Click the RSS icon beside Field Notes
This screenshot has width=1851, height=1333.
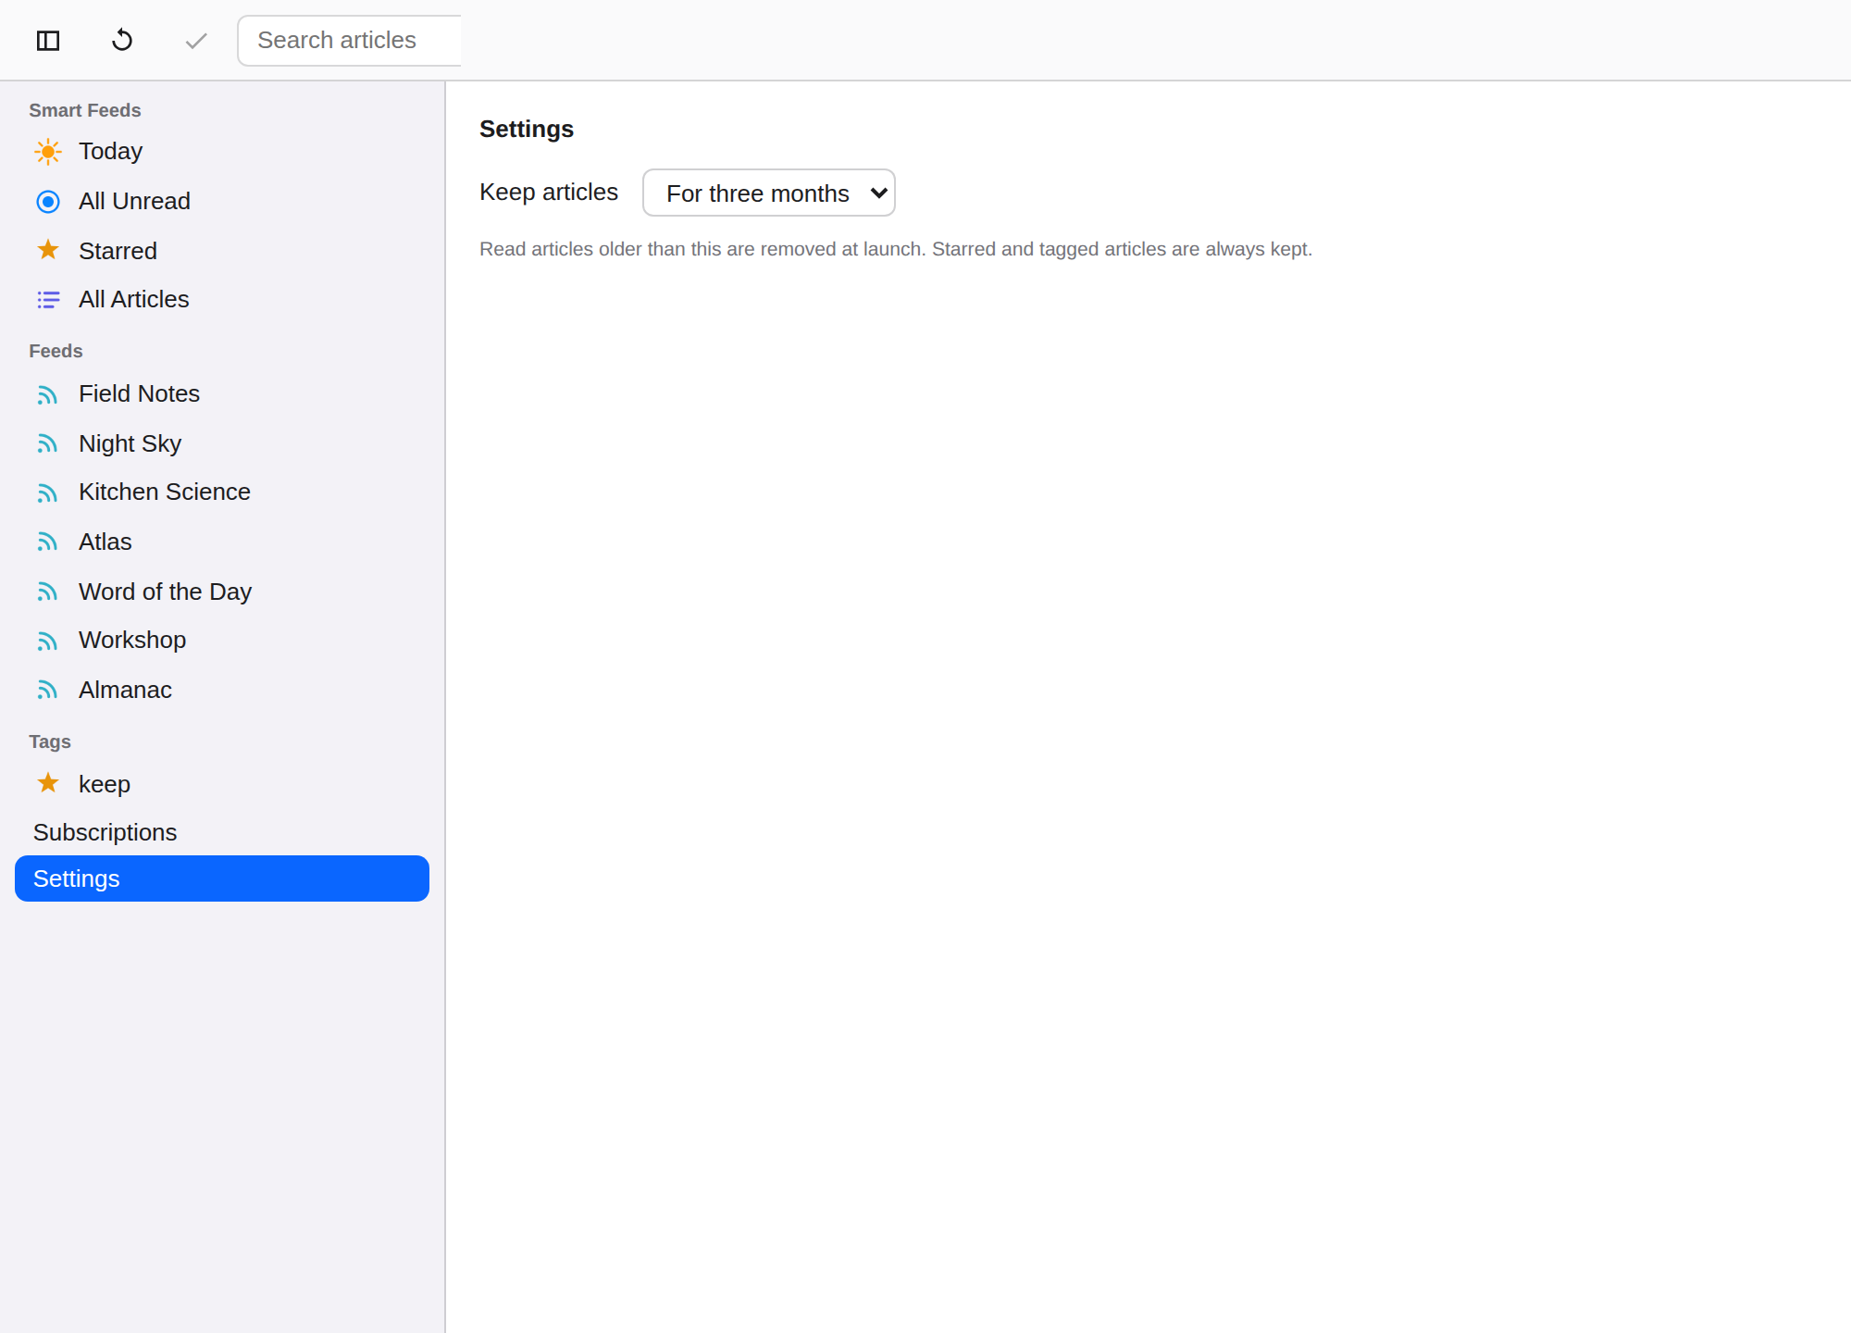[48, 395]
